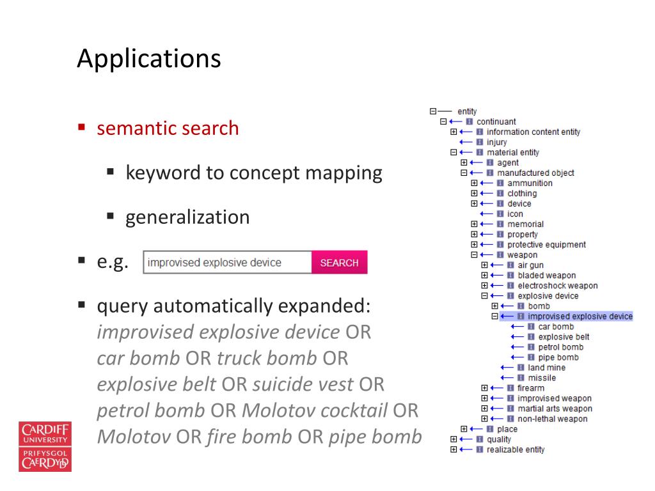Viewport: 655px width, 491px height.
Task: Click the class icon beside explosive belt
Action: coord(531,336)
